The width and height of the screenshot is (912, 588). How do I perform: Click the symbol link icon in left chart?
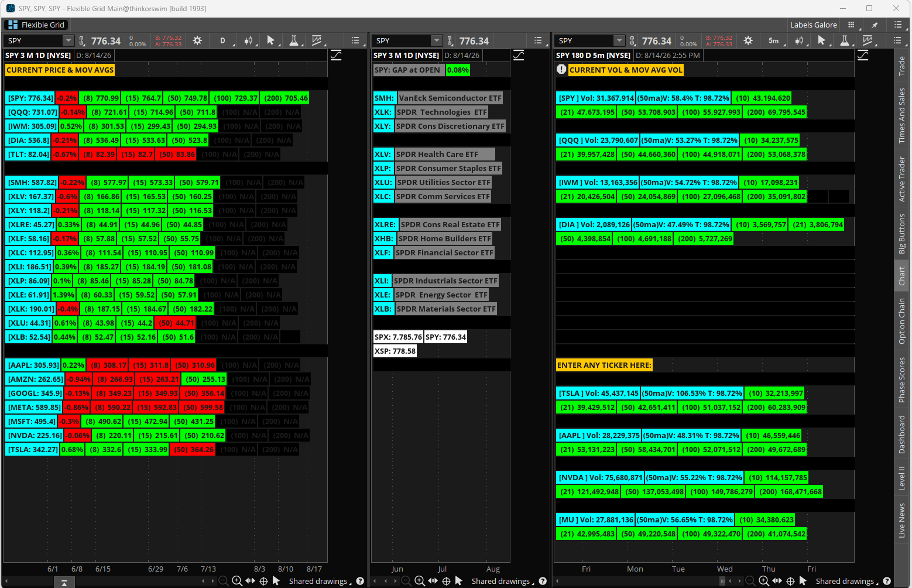(x=82, y=40)
